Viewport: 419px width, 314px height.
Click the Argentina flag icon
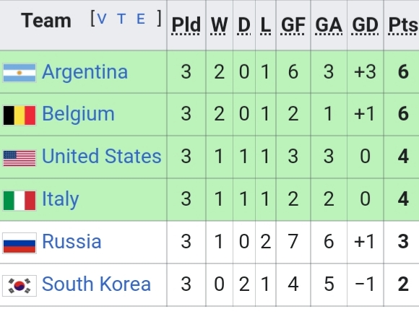20,73
